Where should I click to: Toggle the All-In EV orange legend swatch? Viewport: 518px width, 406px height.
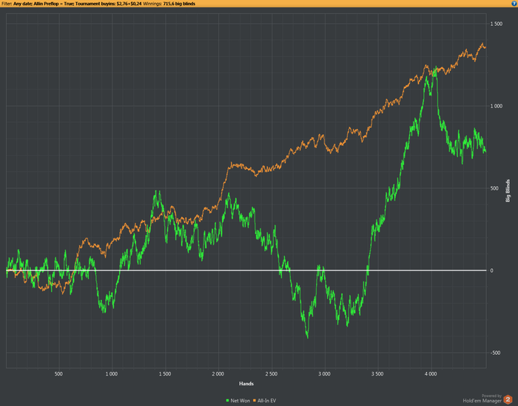pos(255,400)
